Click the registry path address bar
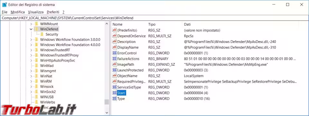Image resolution: width=309 pixels, height=116 pixels. tap(154, 18)
